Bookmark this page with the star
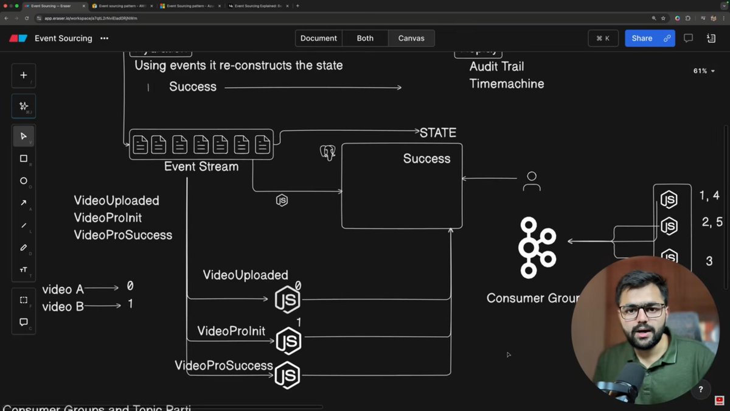730x411 pixels. pos(663,18)
